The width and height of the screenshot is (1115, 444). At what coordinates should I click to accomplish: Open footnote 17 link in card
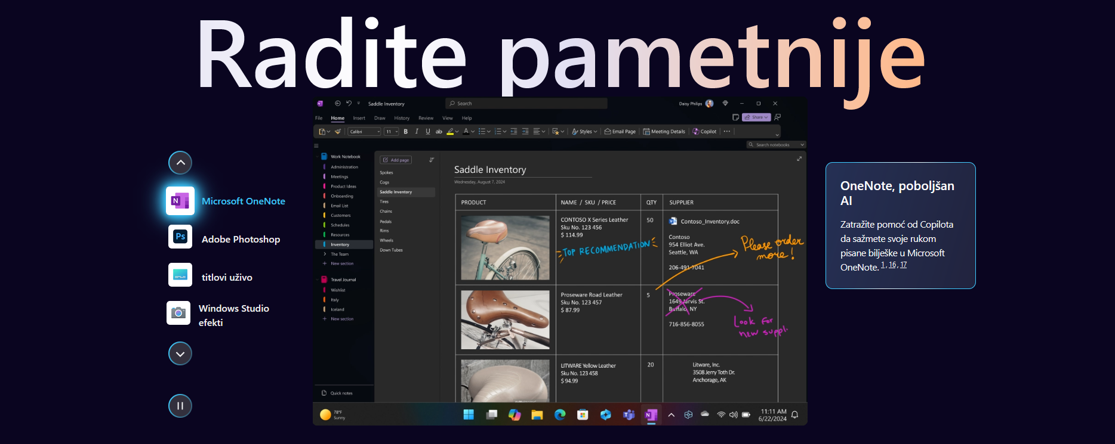click(x=903, y=265)
